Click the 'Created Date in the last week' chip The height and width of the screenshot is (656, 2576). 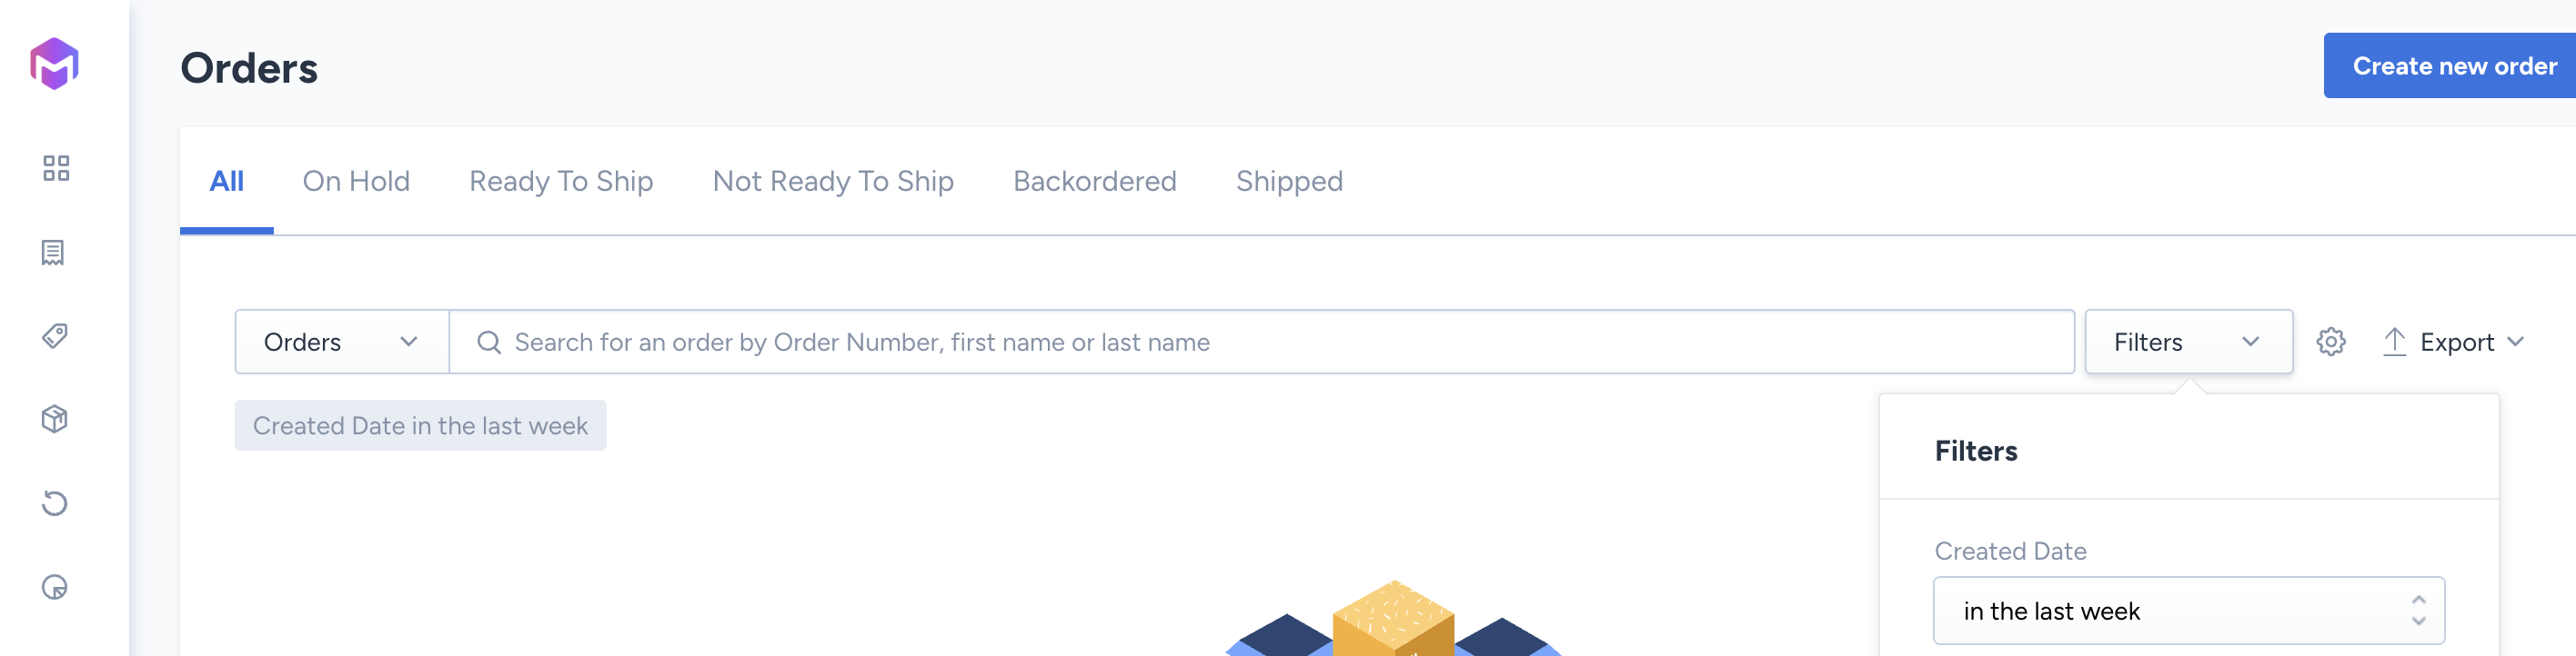pyautogui.click(x=420, y=425)
